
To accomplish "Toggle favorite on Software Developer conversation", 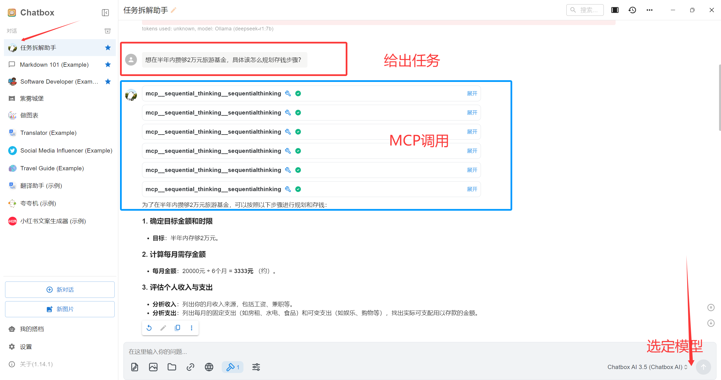I will [108, 82].
